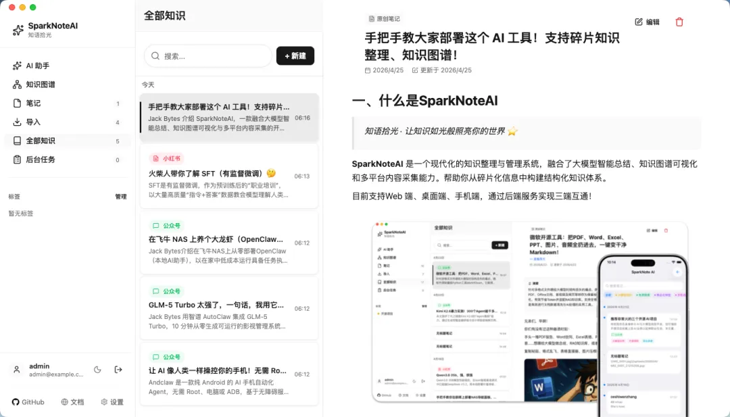Click the embedded app screenshot image
Image resolution: width=730 pixels, height=417 pixels.
[531, 318]
